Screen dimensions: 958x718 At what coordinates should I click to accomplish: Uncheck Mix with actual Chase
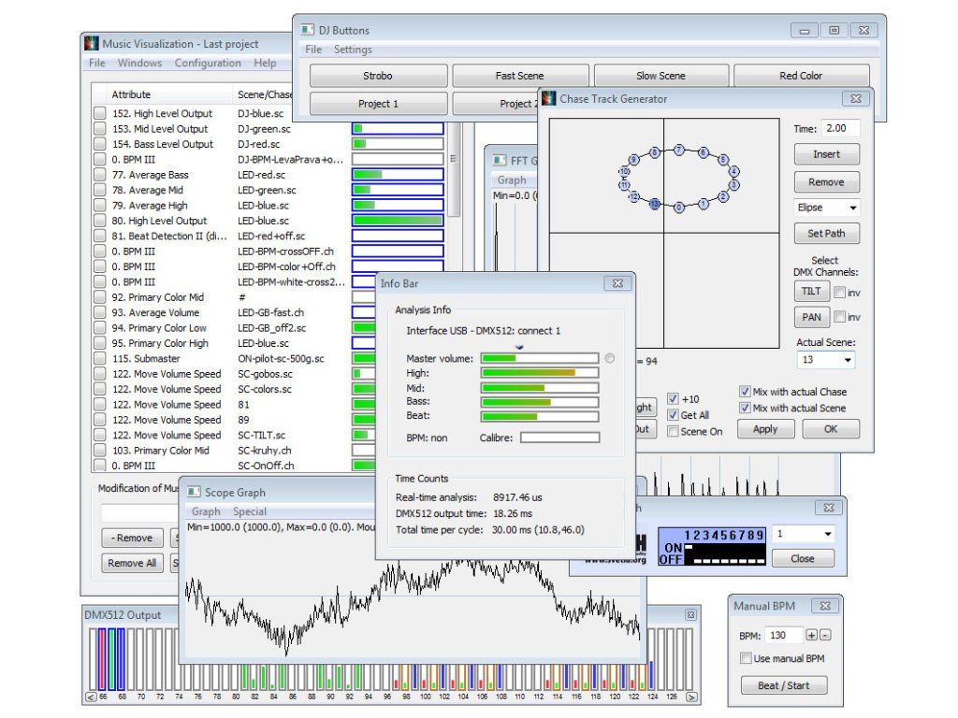(x=745, y=392)
